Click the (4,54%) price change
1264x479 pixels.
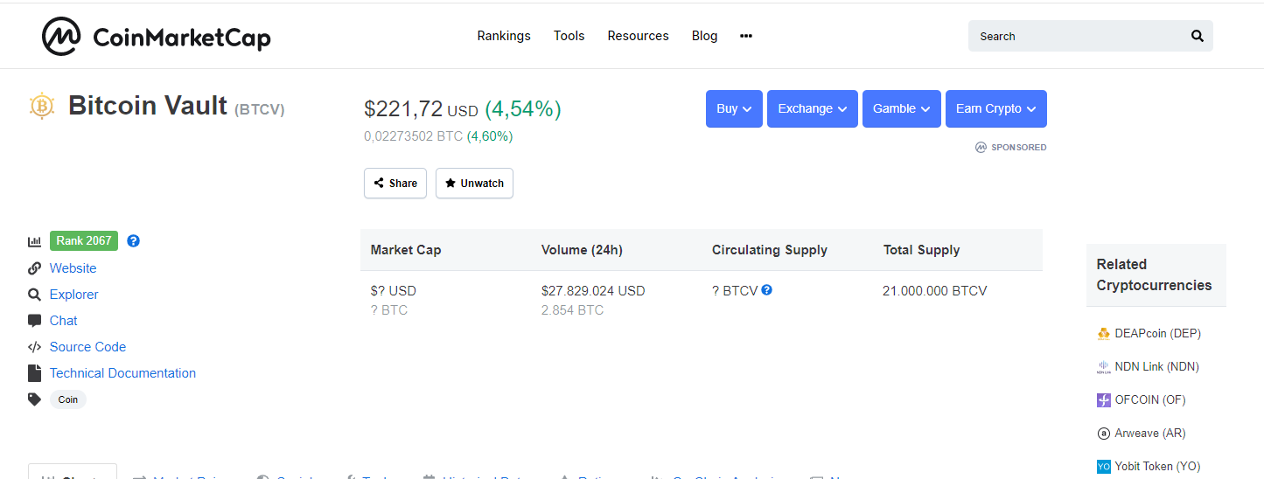pos(523,109)
